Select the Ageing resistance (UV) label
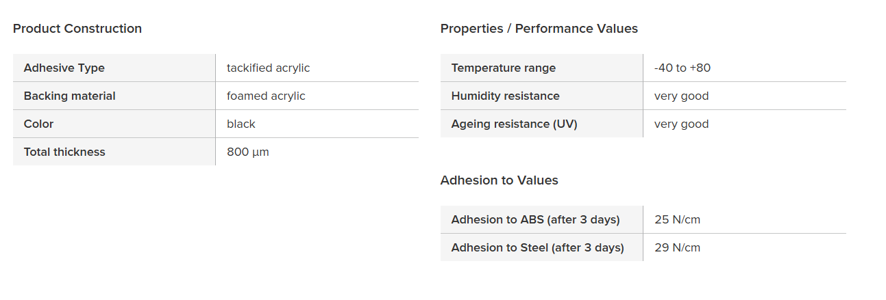The width and height of the screenshot is (886, 300). pyautogui.click(x=514, y=124)
